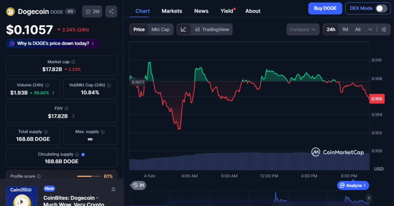Expand the CoinBites panel with up chevrons
This screenshot has height=206, width=394.
click(x=113, y=189)
